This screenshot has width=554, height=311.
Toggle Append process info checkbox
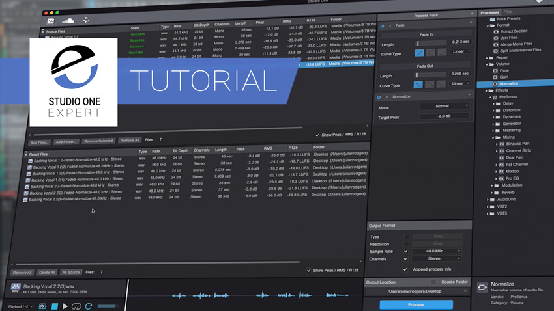(405, 269)
